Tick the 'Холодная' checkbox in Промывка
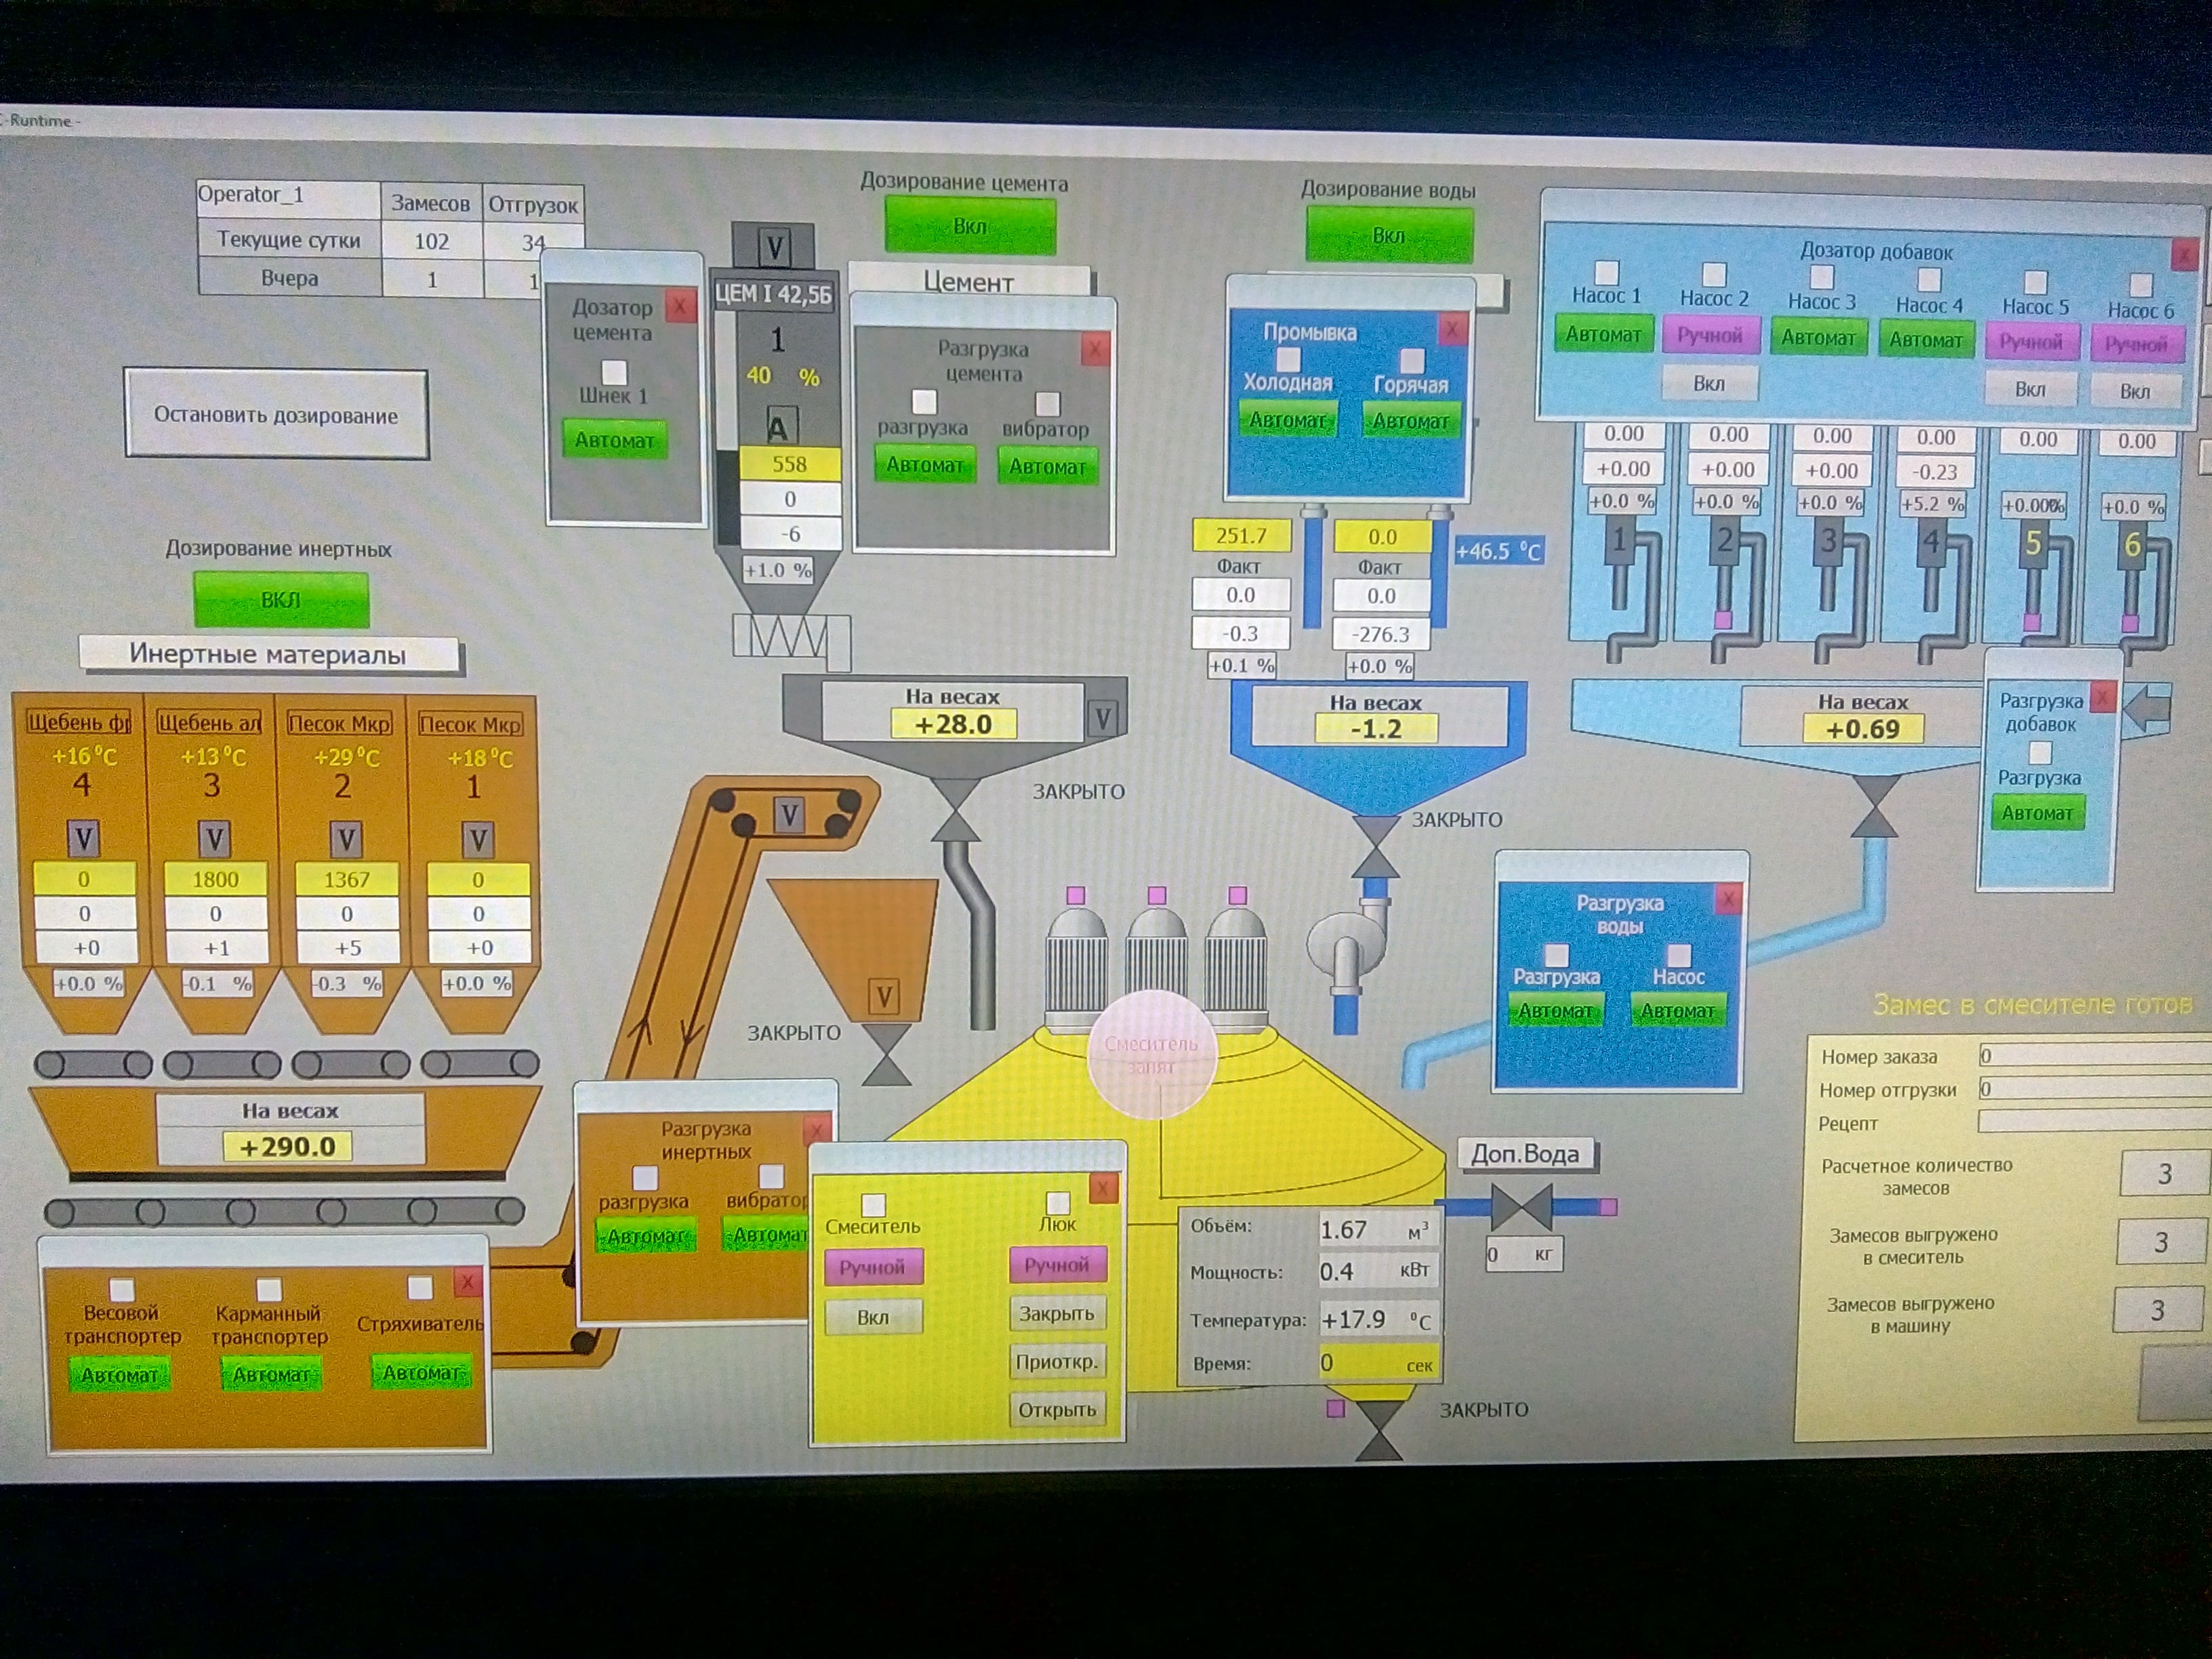 (x=1288, y=359)
